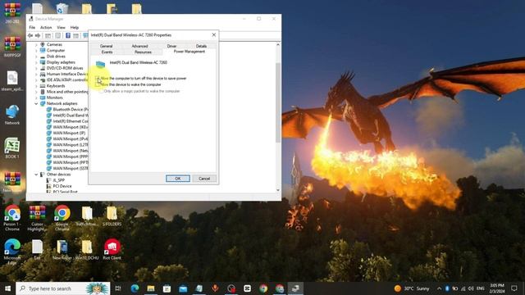Screen dimensions: 525x295
Task: Select the Human Interface Devices category
Action: (64, 75)
